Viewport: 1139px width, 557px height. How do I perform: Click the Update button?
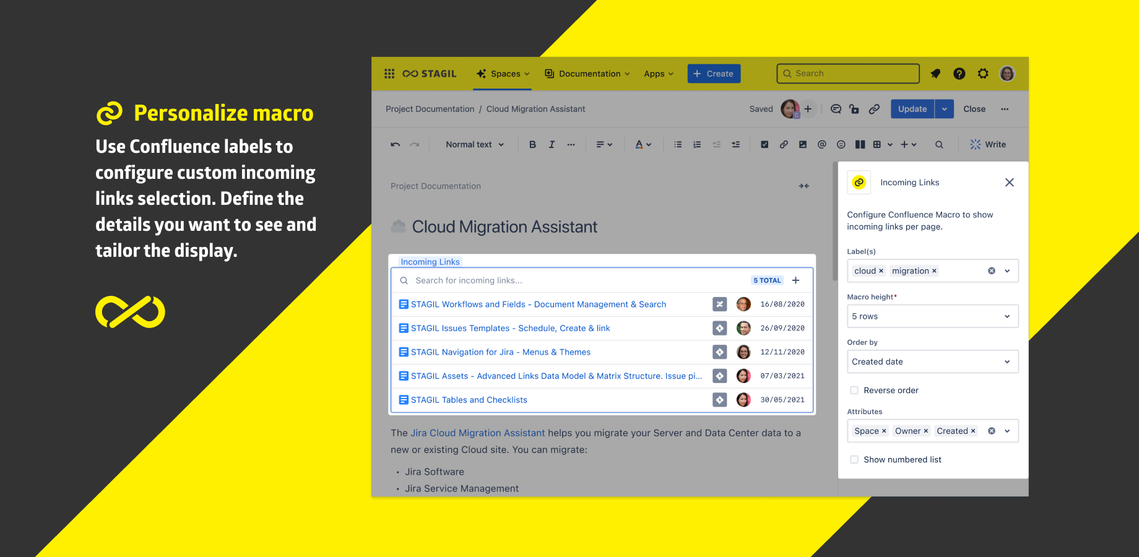click(x=912, y=109)
